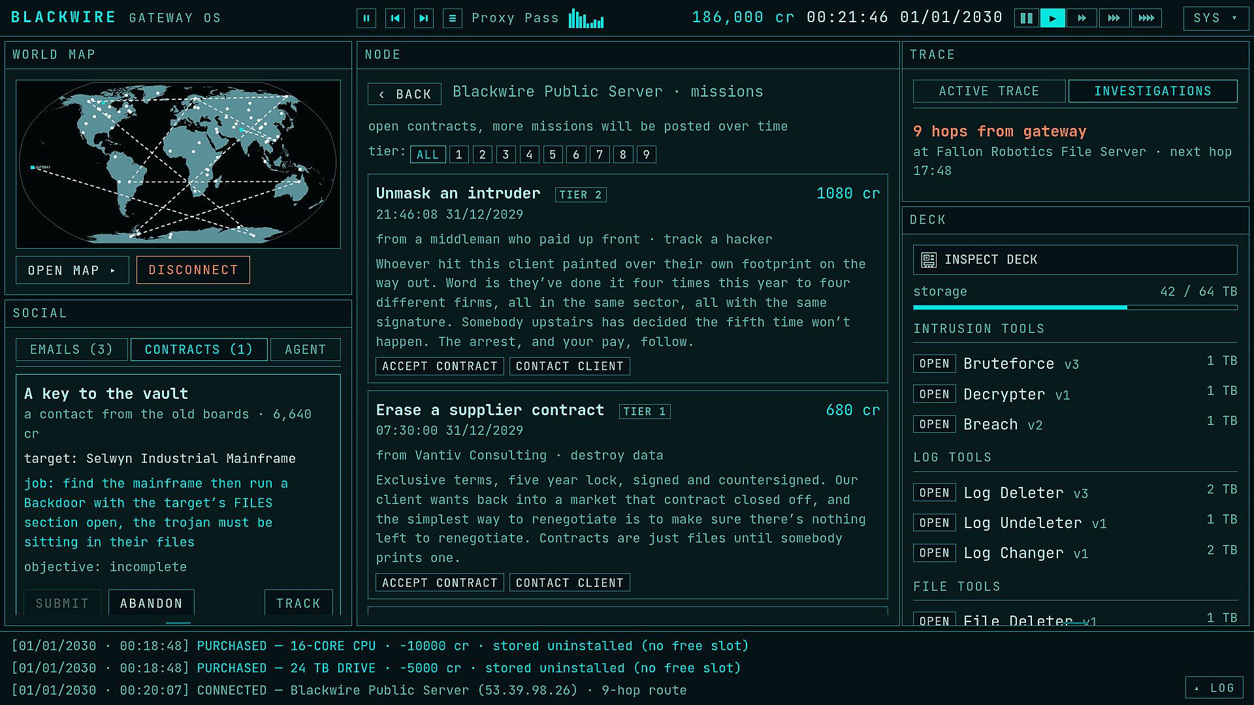This screenshot has height=705, width=1254.
Task: Click the 00:21:46 game clock
Action: 847,18
